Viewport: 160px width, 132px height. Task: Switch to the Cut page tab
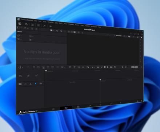pyautogui.click(x=66, y=108)
